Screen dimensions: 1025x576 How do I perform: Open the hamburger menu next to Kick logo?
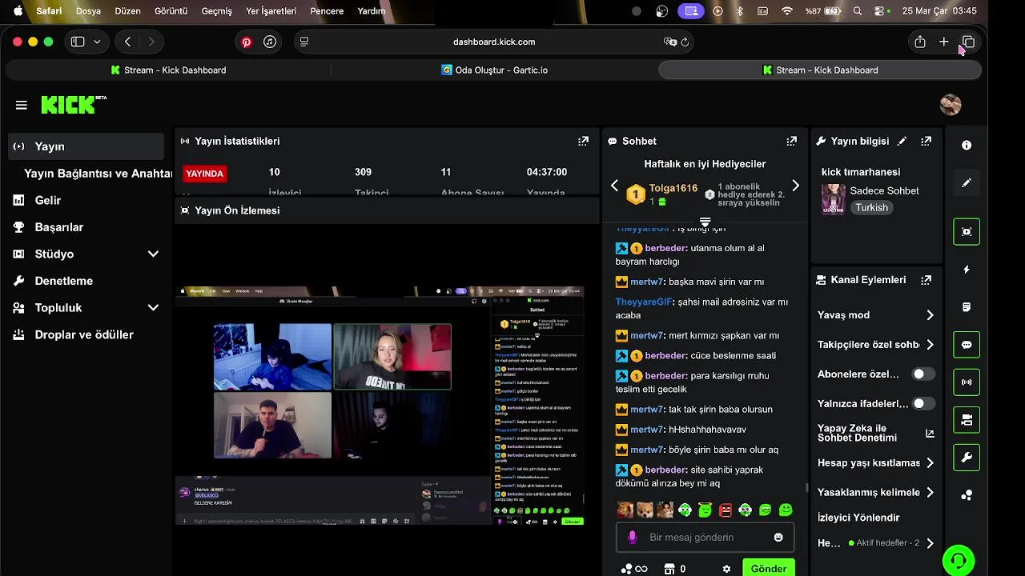[22, 105]
